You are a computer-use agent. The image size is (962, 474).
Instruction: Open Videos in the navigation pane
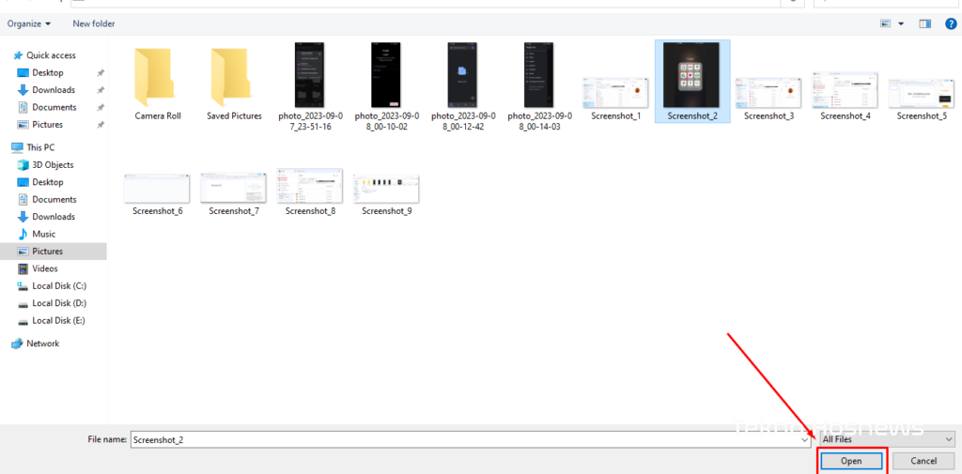point(44,268)
